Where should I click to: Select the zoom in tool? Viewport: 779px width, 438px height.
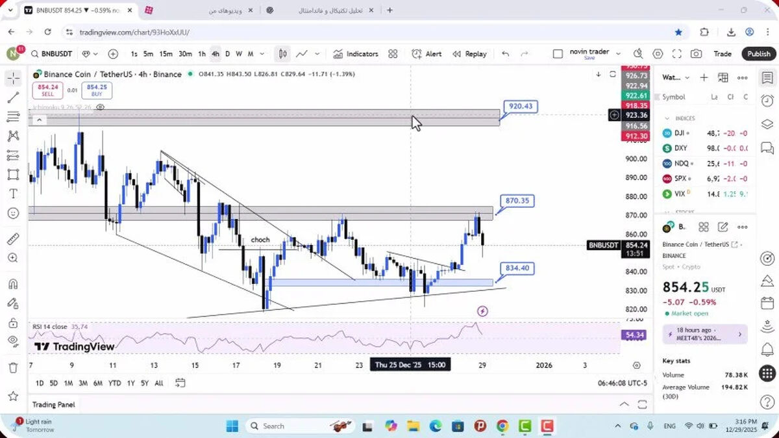(x=13, y=258)
